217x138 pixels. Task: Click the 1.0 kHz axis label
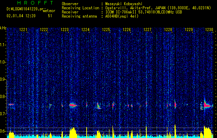pyautogui.click(x=3, y=62)
